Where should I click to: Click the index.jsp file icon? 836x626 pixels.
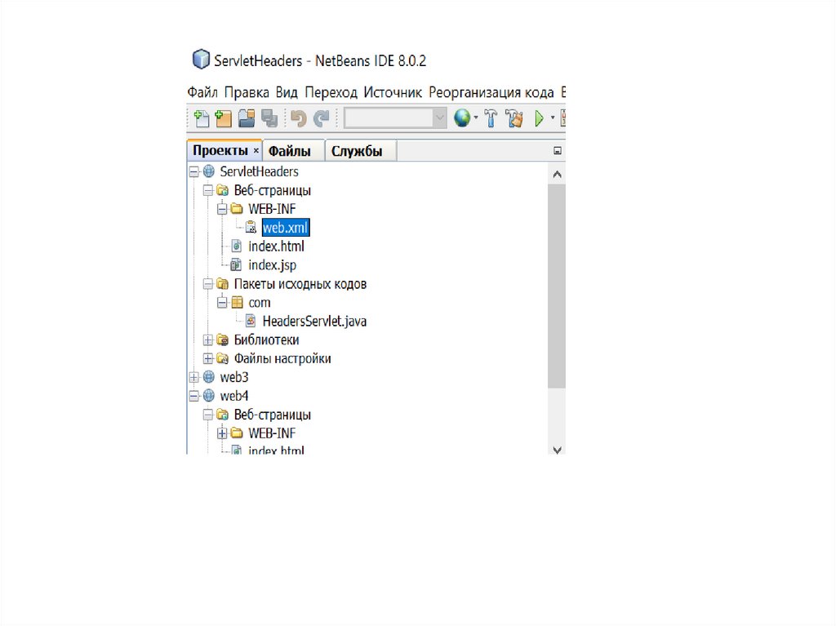(236, 265)
